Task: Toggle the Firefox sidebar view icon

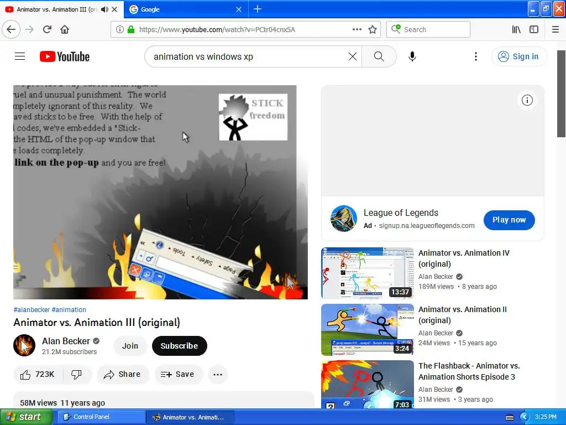Action: (534, 29)
